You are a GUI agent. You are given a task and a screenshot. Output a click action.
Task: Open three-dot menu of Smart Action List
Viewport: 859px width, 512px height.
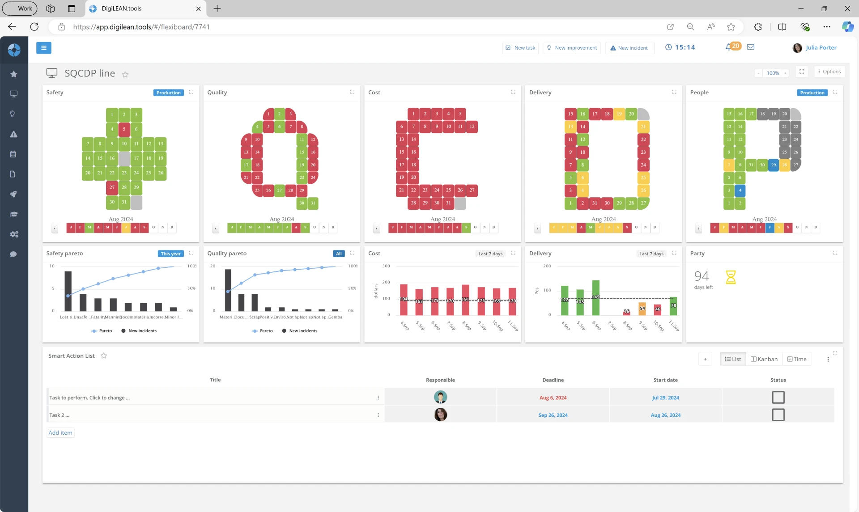828,360
